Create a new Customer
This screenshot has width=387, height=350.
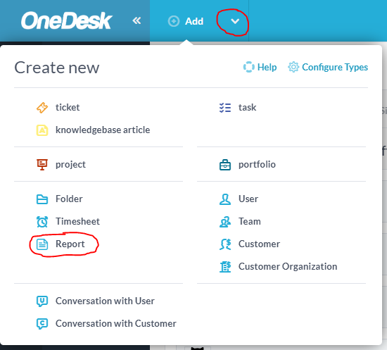pyautogui.click(x=259, y=244)
